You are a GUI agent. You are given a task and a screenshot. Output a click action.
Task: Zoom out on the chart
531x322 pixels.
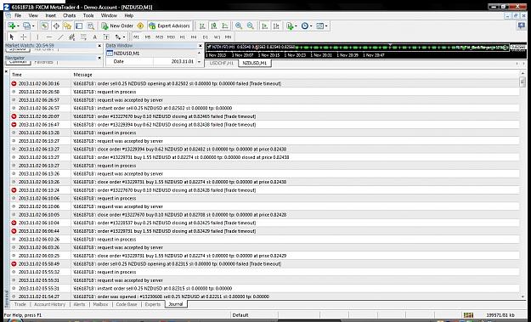point(251,25)
